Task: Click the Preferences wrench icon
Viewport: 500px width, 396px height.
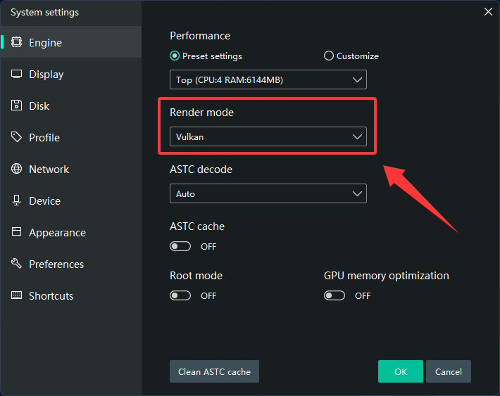Action: (16, 264)
